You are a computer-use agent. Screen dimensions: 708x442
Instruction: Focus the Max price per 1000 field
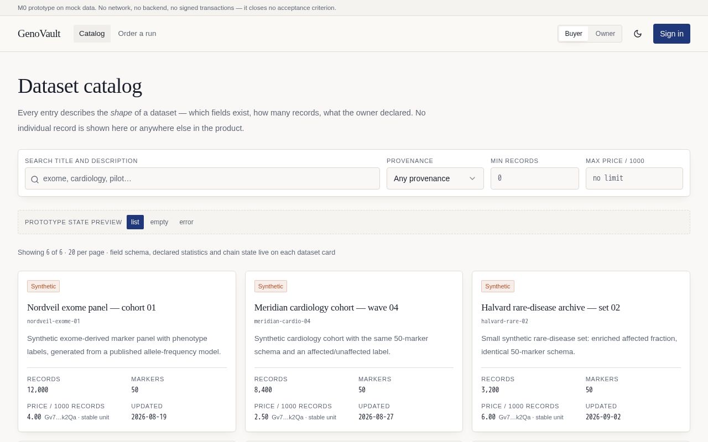pyautogui.click(x=634, y=178)
